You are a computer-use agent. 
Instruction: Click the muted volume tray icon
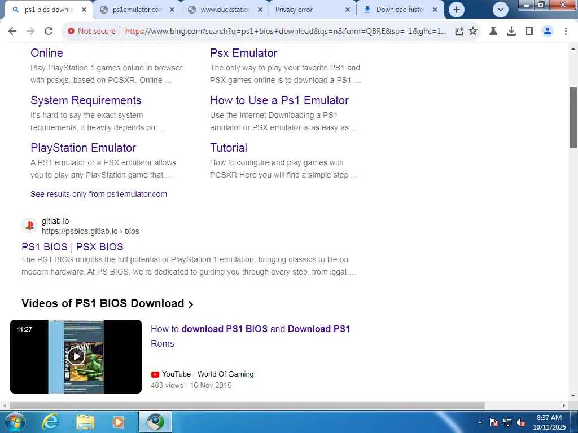pos(521,422)
